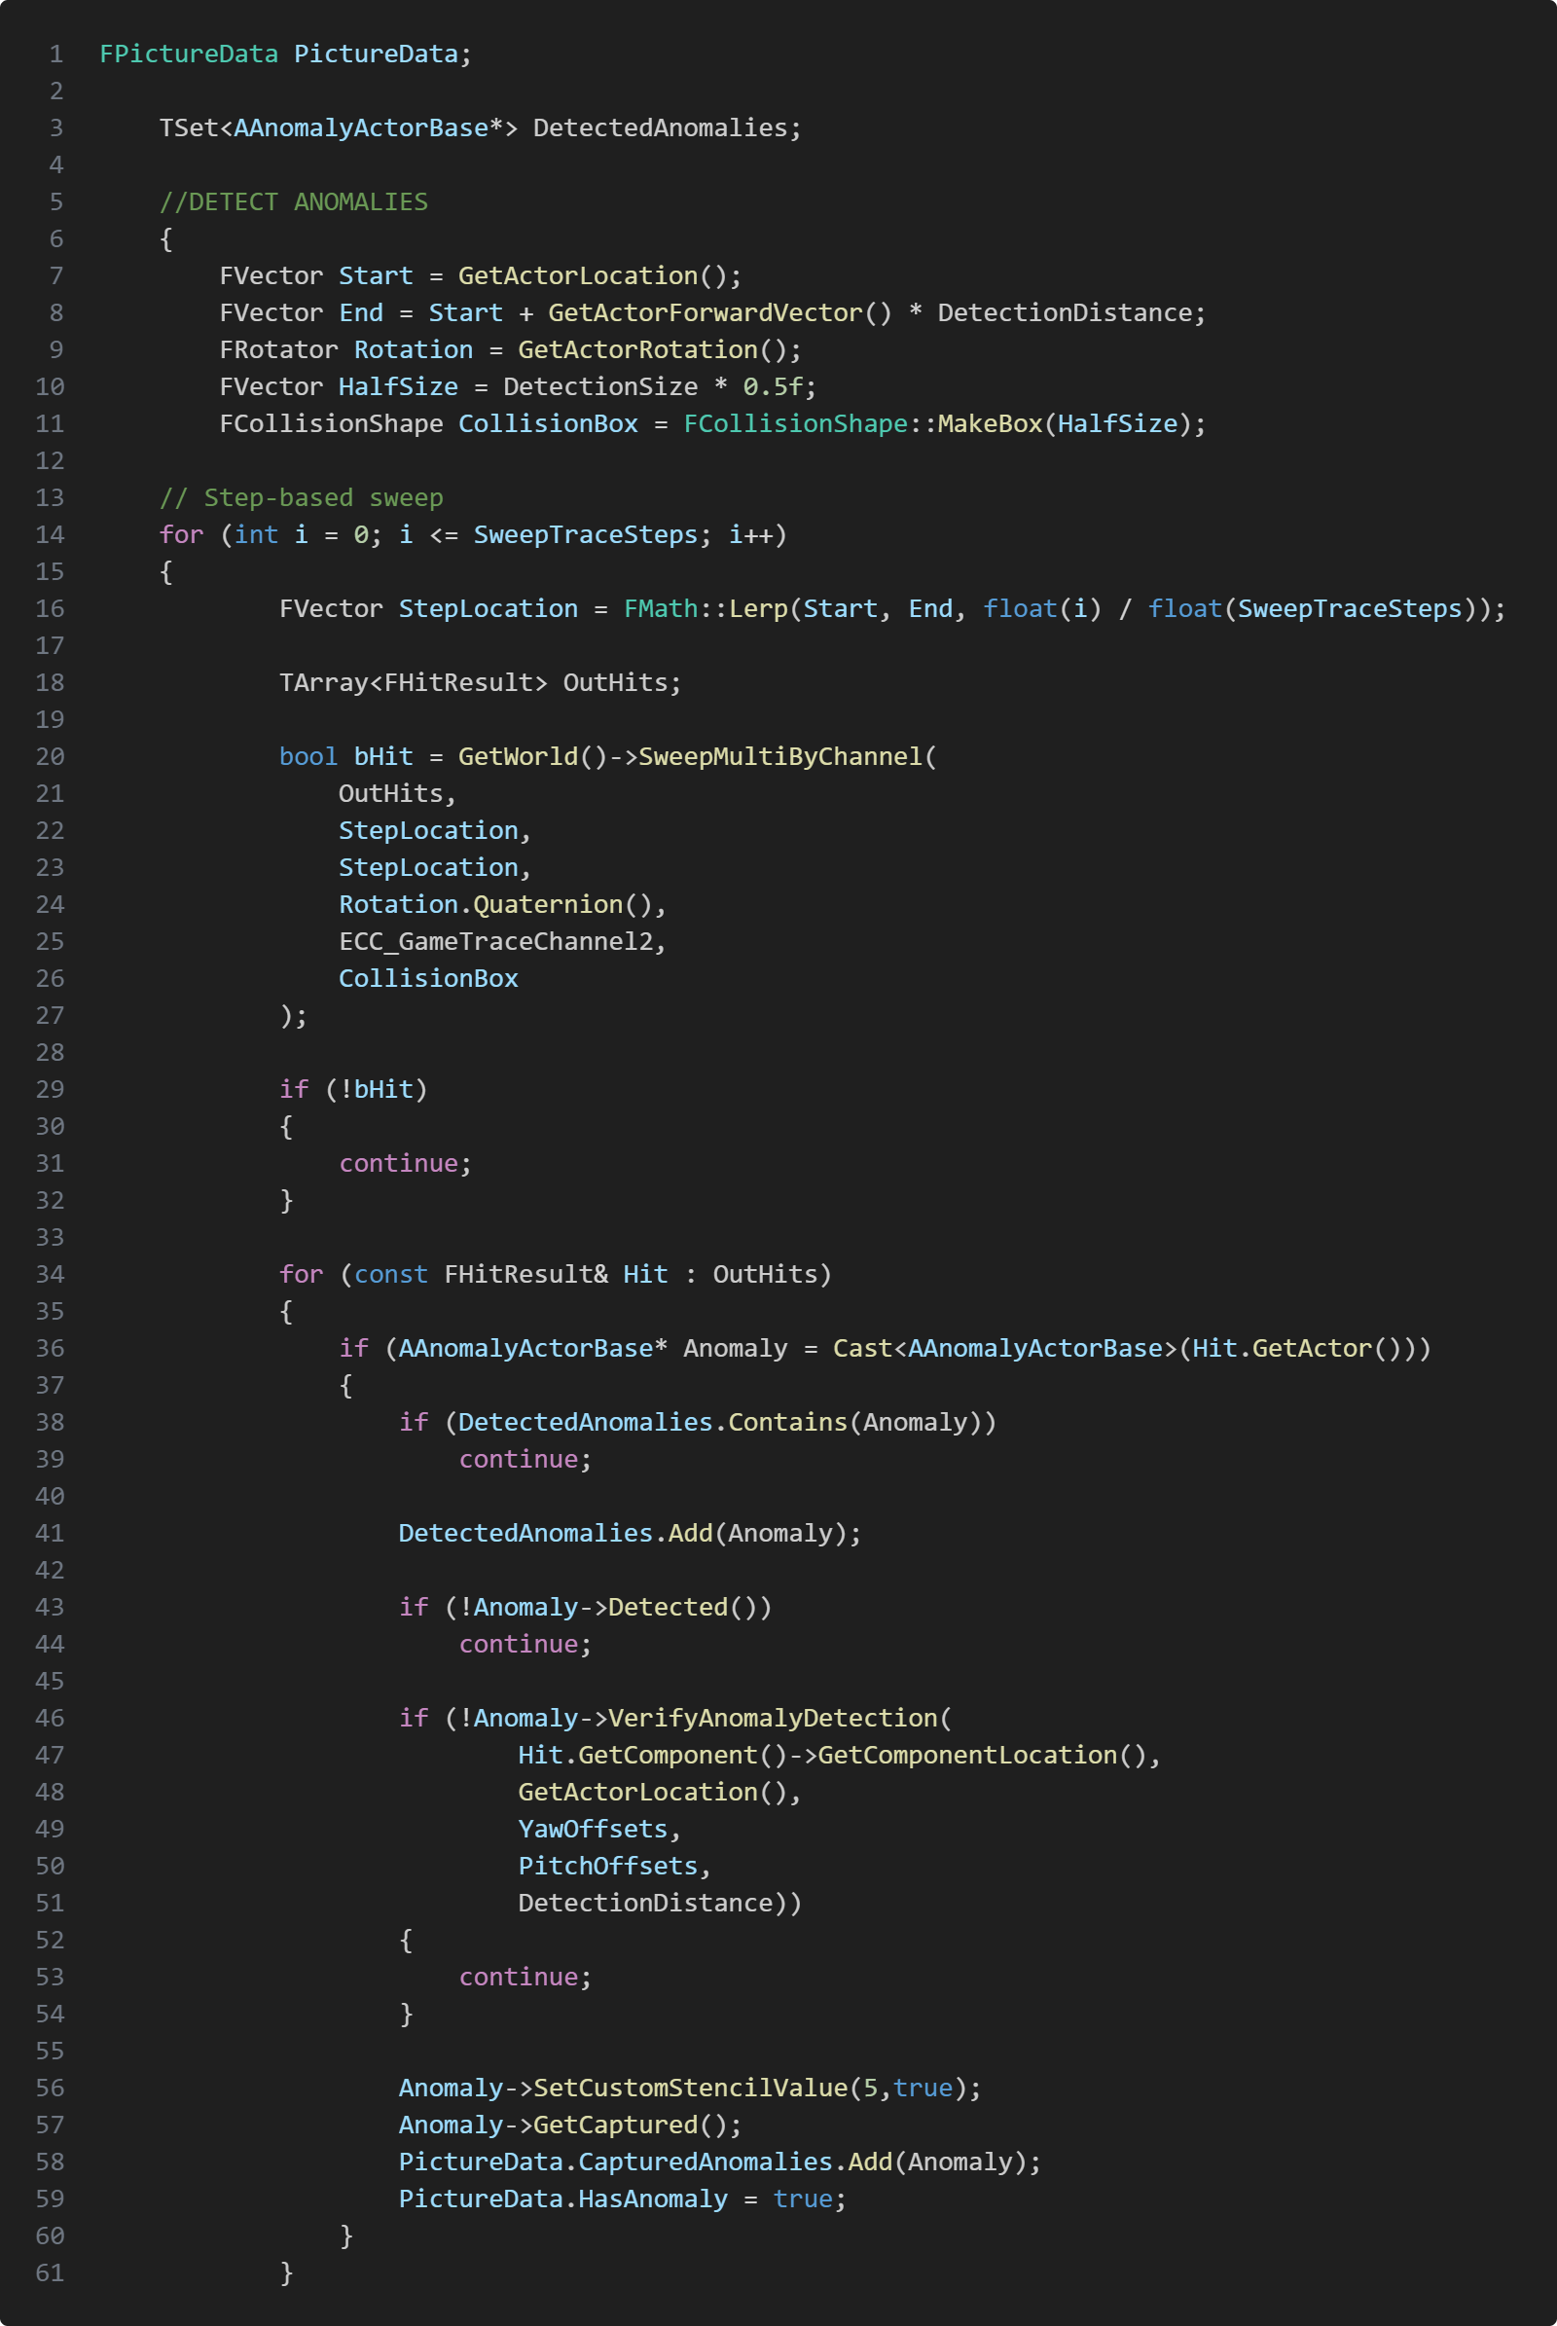Place cursor on SweepMultiByChannel call
This screenshot has height=2326, width=1557.
pos(779,757)
